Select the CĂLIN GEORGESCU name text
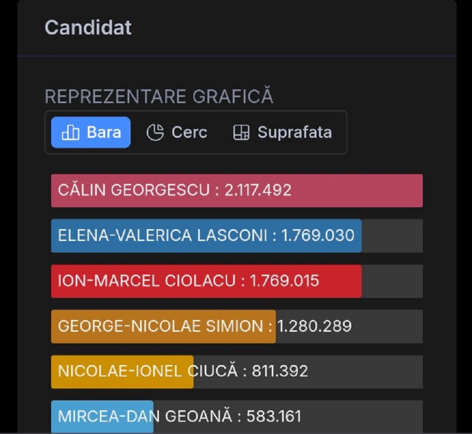472x434 pixels. tap(134, 190)
